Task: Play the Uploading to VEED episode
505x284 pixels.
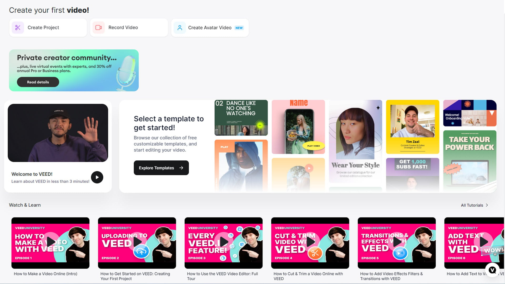Action: 137,241
